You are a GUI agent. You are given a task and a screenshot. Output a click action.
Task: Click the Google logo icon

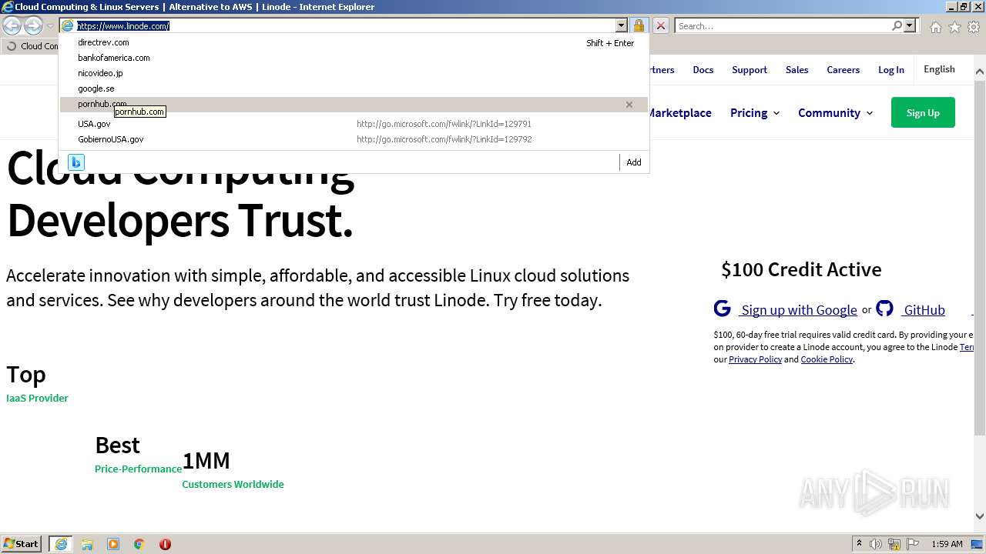722,309
